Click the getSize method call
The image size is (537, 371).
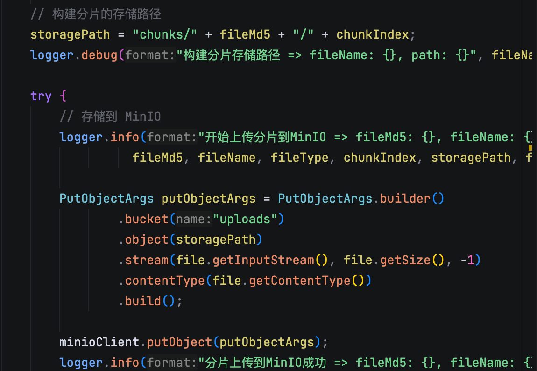(405, 260)
